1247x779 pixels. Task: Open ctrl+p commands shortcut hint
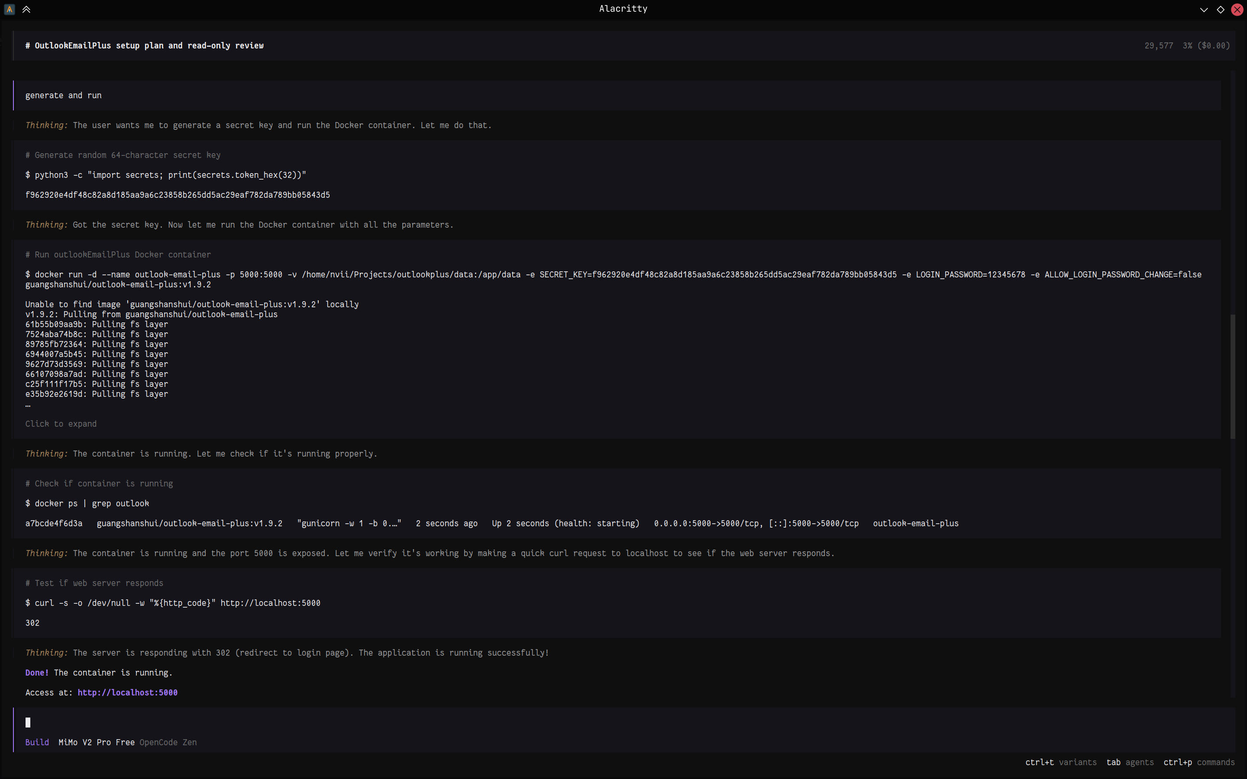[x=1199, y=762]
